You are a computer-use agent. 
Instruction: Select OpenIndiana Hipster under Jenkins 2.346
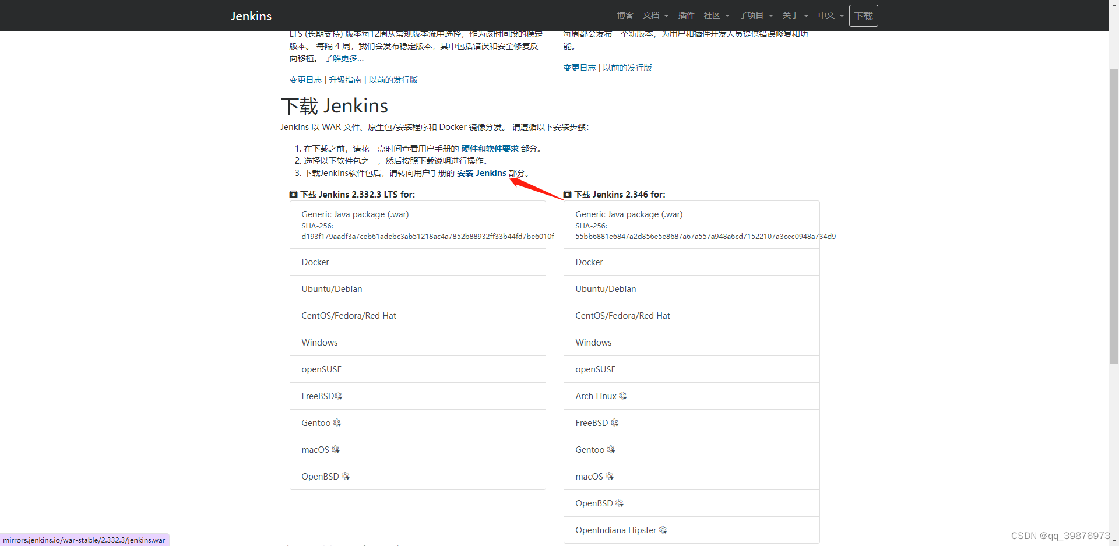coord(692,530)
